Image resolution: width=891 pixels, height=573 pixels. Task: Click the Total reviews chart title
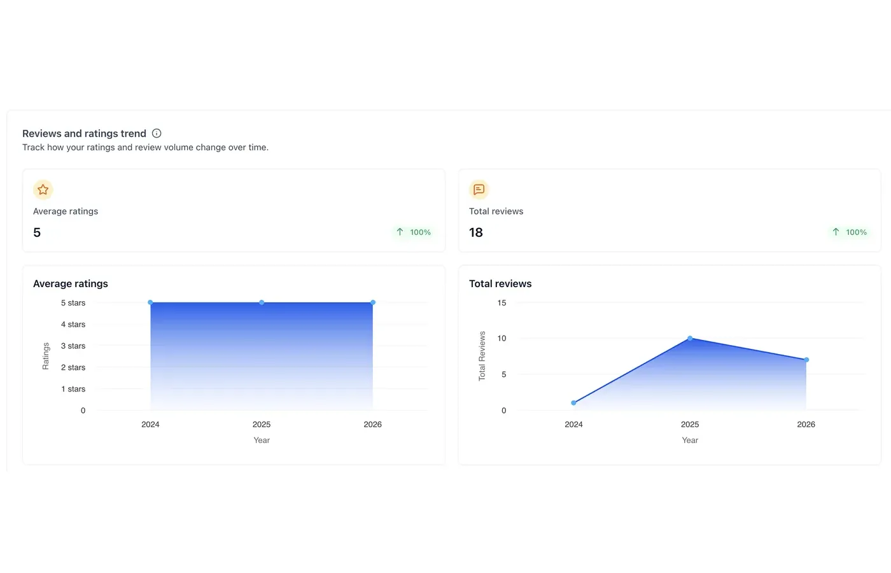(x=500, y=284)
